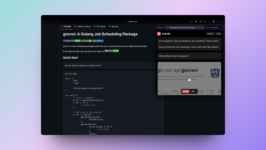Viewport: 266px width, 150px height.
Task: Click the bookmark URL field in Linkvite
Action: (x=189, y=56)
